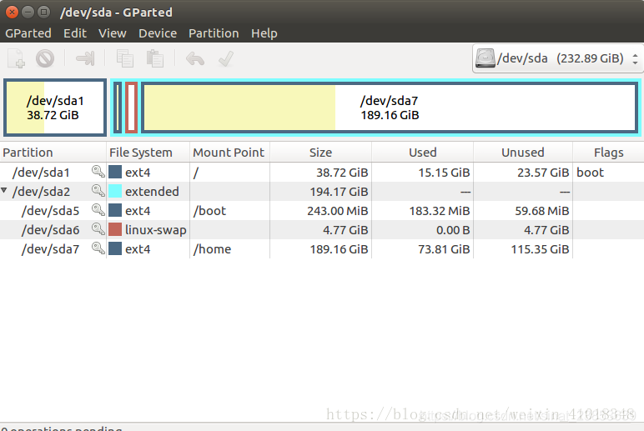The width and height of the screenshot is (644, 431).
Task: Sort by the Unused column header
Action: tap(523, 153)
